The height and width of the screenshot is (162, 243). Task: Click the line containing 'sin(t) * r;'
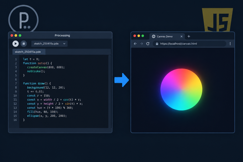(x=55, y=104)
